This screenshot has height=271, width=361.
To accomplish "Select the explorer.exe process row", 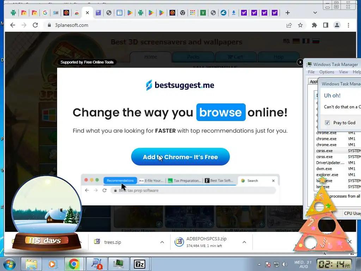I will click(x=338, y=175).
